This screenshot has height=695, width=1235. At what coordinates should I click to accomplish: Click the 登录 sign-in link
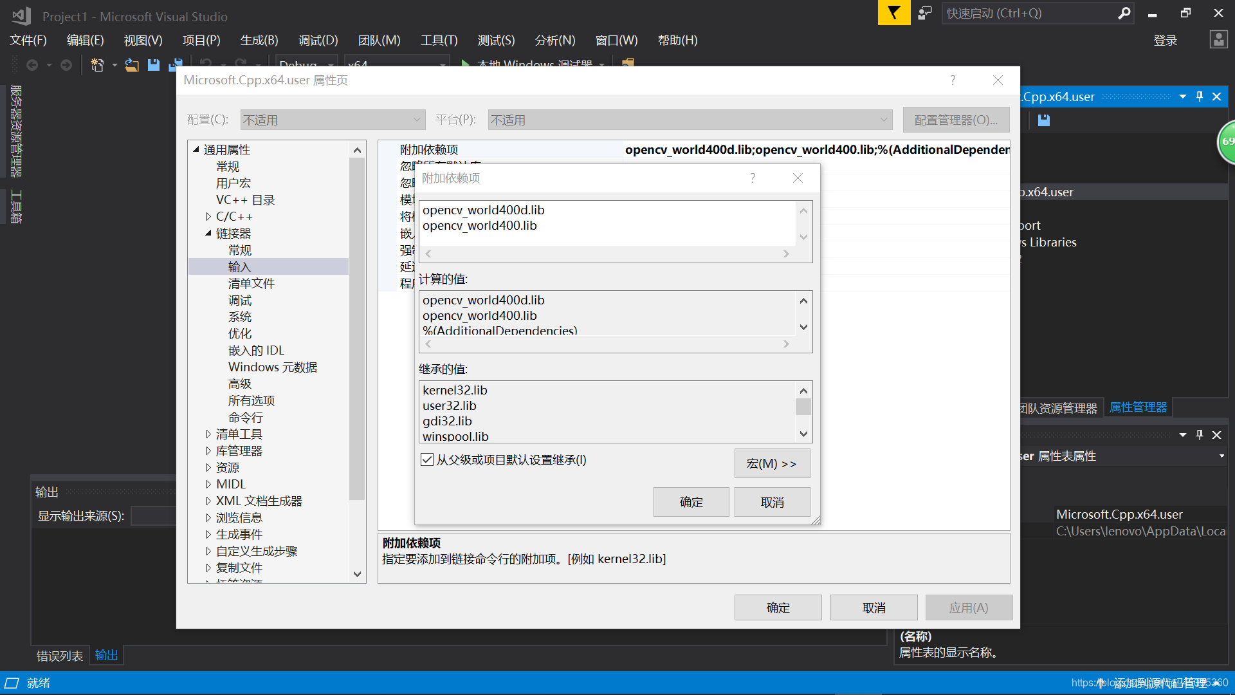pyautogui.click(x=1166, y=41)
